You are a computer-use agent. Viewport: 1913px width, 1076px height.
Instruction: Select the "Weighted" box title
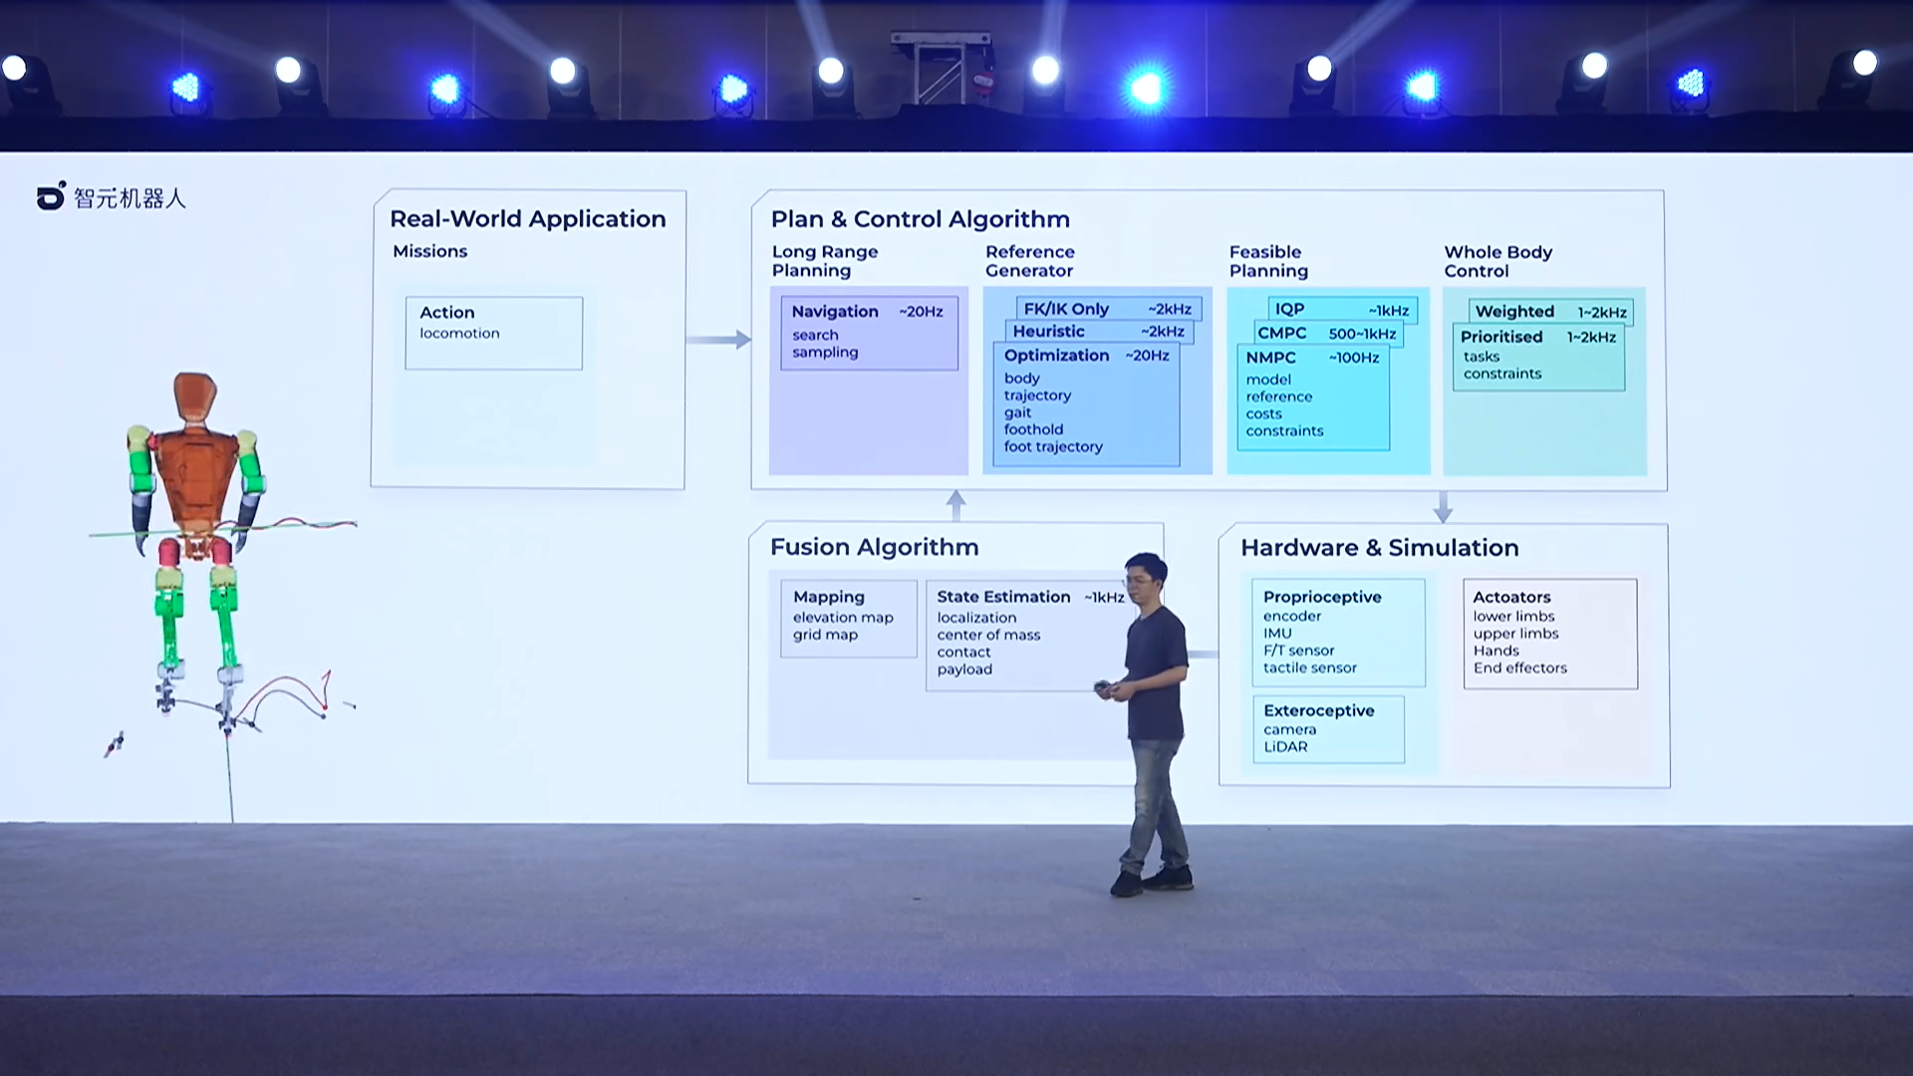[x=1514, y=311]
